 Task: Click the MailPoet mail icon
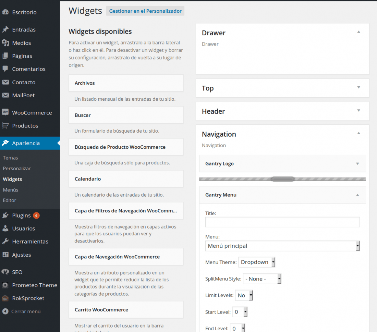pyautogui.click(x=5, y=95)
